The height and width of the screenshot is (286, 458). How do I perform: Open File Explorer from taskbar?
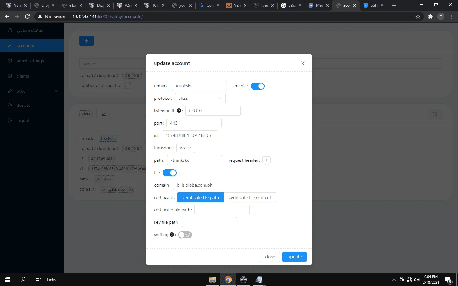pos(212,280)
